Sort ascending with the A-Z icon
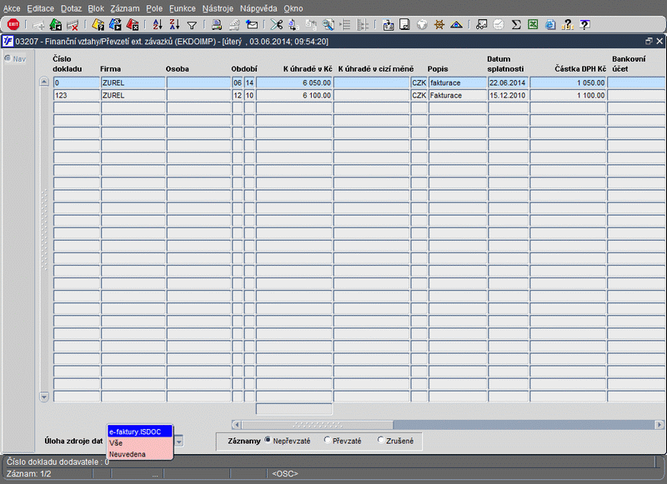 [x=158, y=25]
